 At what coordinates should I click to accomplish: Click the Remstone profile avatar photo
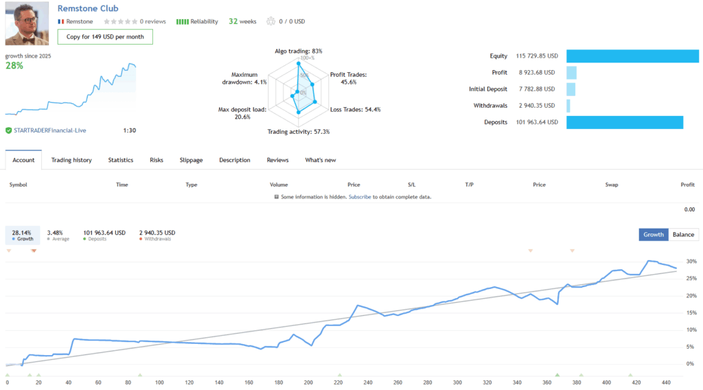point(27,23)
